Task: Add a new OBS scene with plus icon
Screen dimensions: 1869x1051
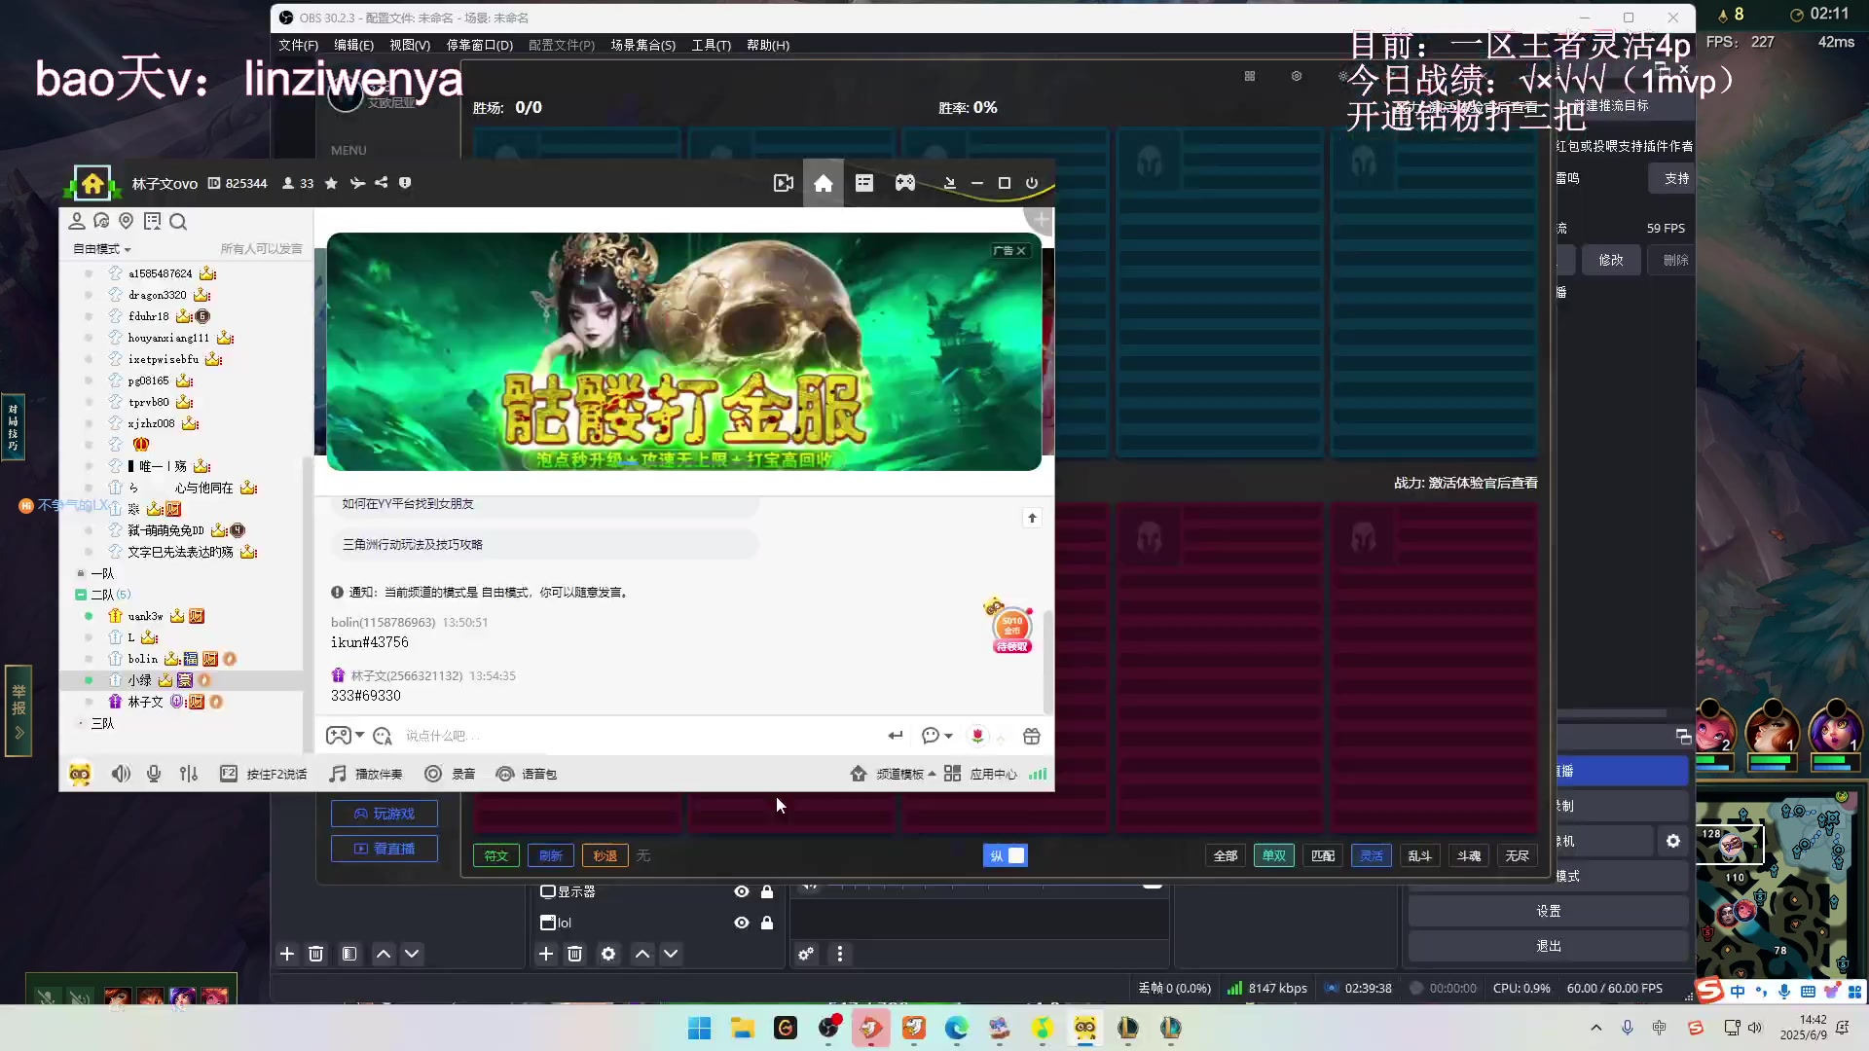Action: [287, 954]
